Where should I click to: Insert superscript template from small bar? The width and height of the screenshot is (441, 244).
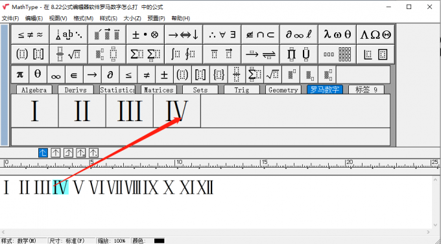point(291,74)
